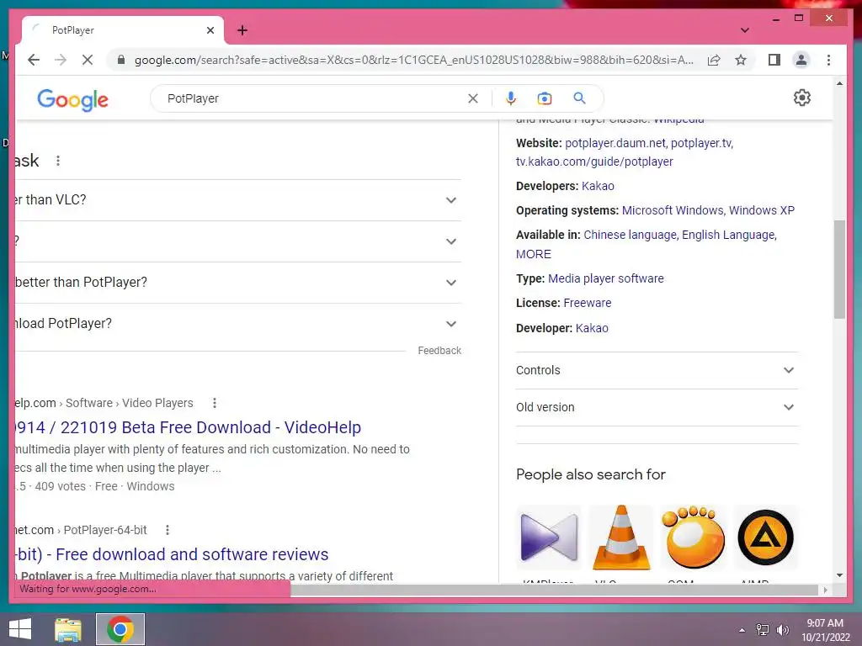Click Chrome icon in taskbar
Image resolution: width=862 pixels, height=646 pixels.
click(x=120, y=629)
